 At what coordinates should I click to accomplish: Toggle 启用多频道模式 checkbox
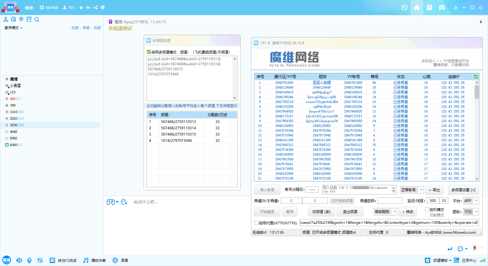[x=149, y=52]
